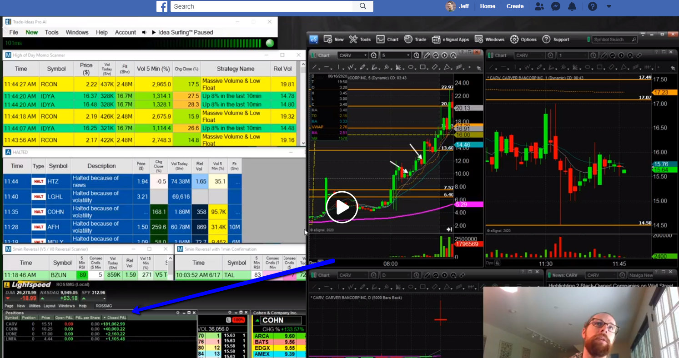Select HTZ halt row in Halted window
Image resolution: width=679 pixels, height=358 pixels.
122,181
